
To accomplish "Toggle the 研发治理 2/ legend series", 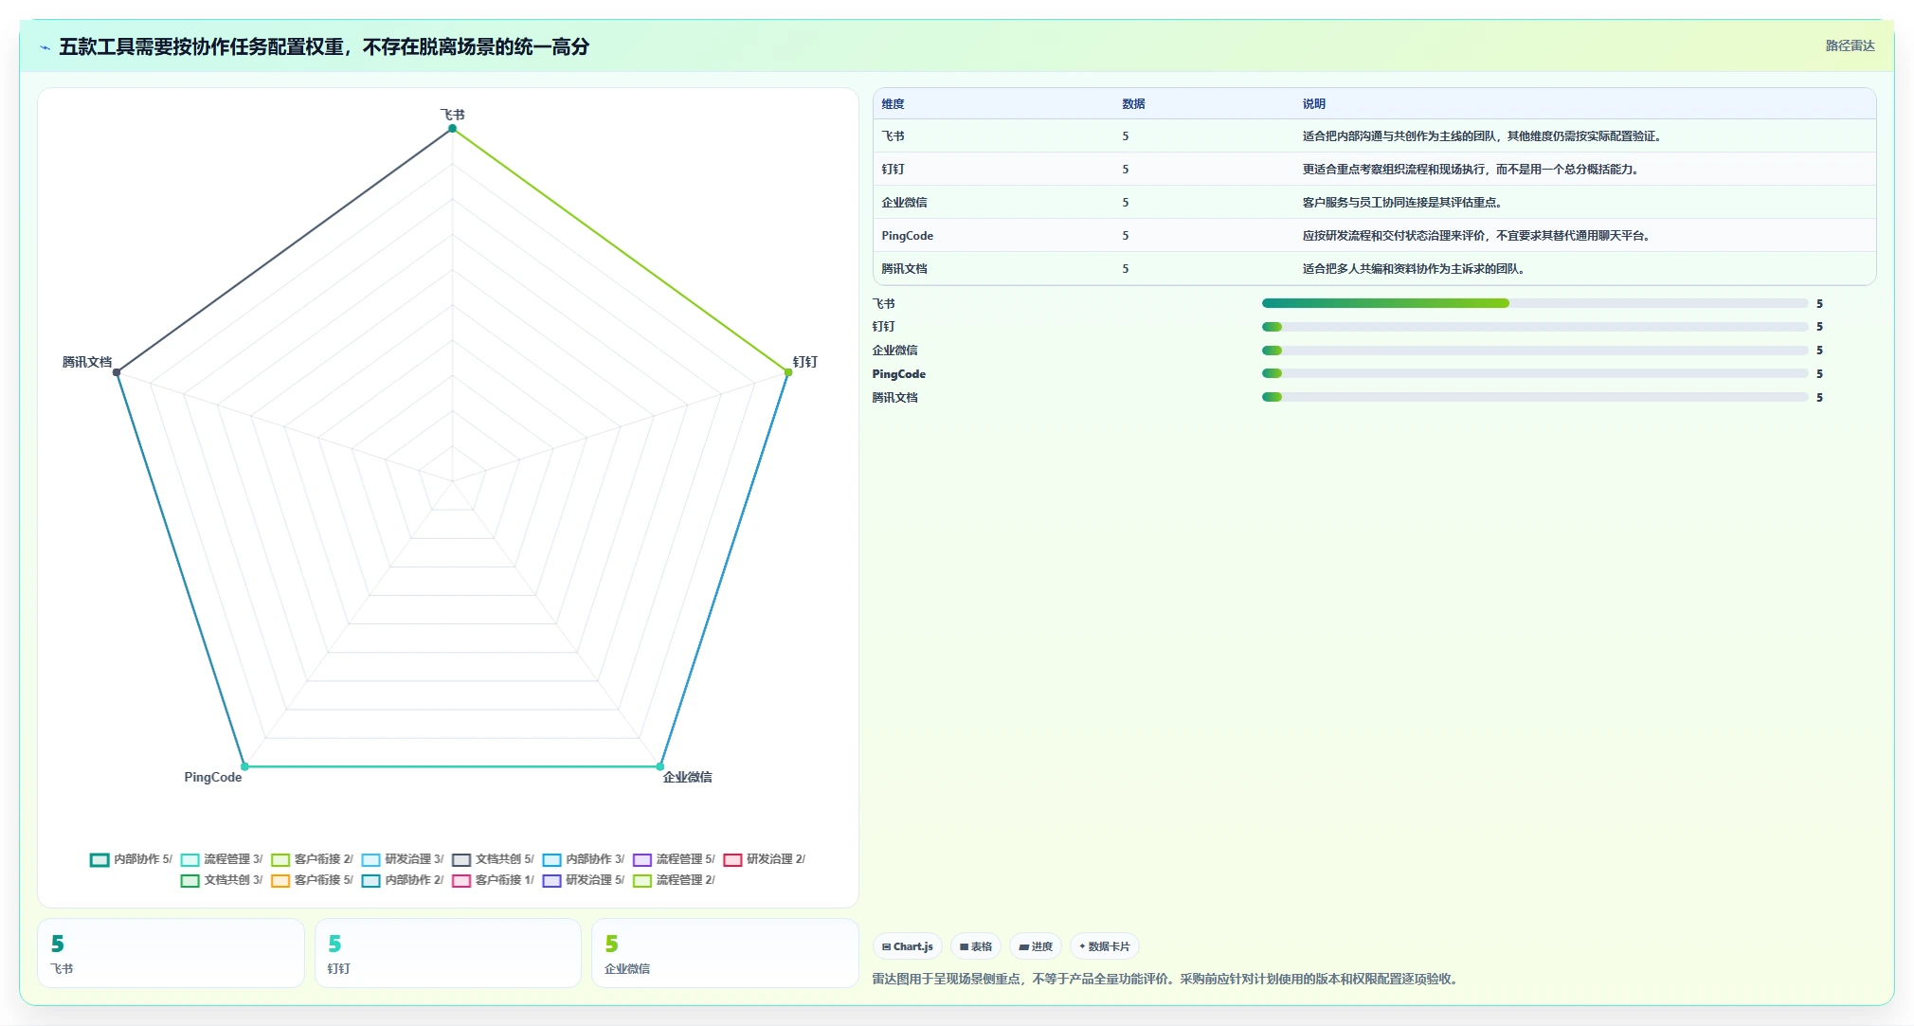I will 765,859.
